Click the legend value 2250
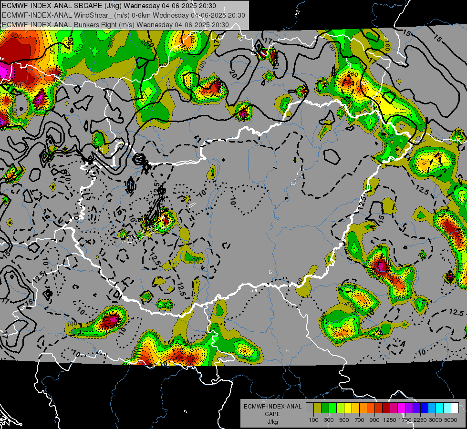The width and height of the screenshot is (467, 429). click(421, 420)
